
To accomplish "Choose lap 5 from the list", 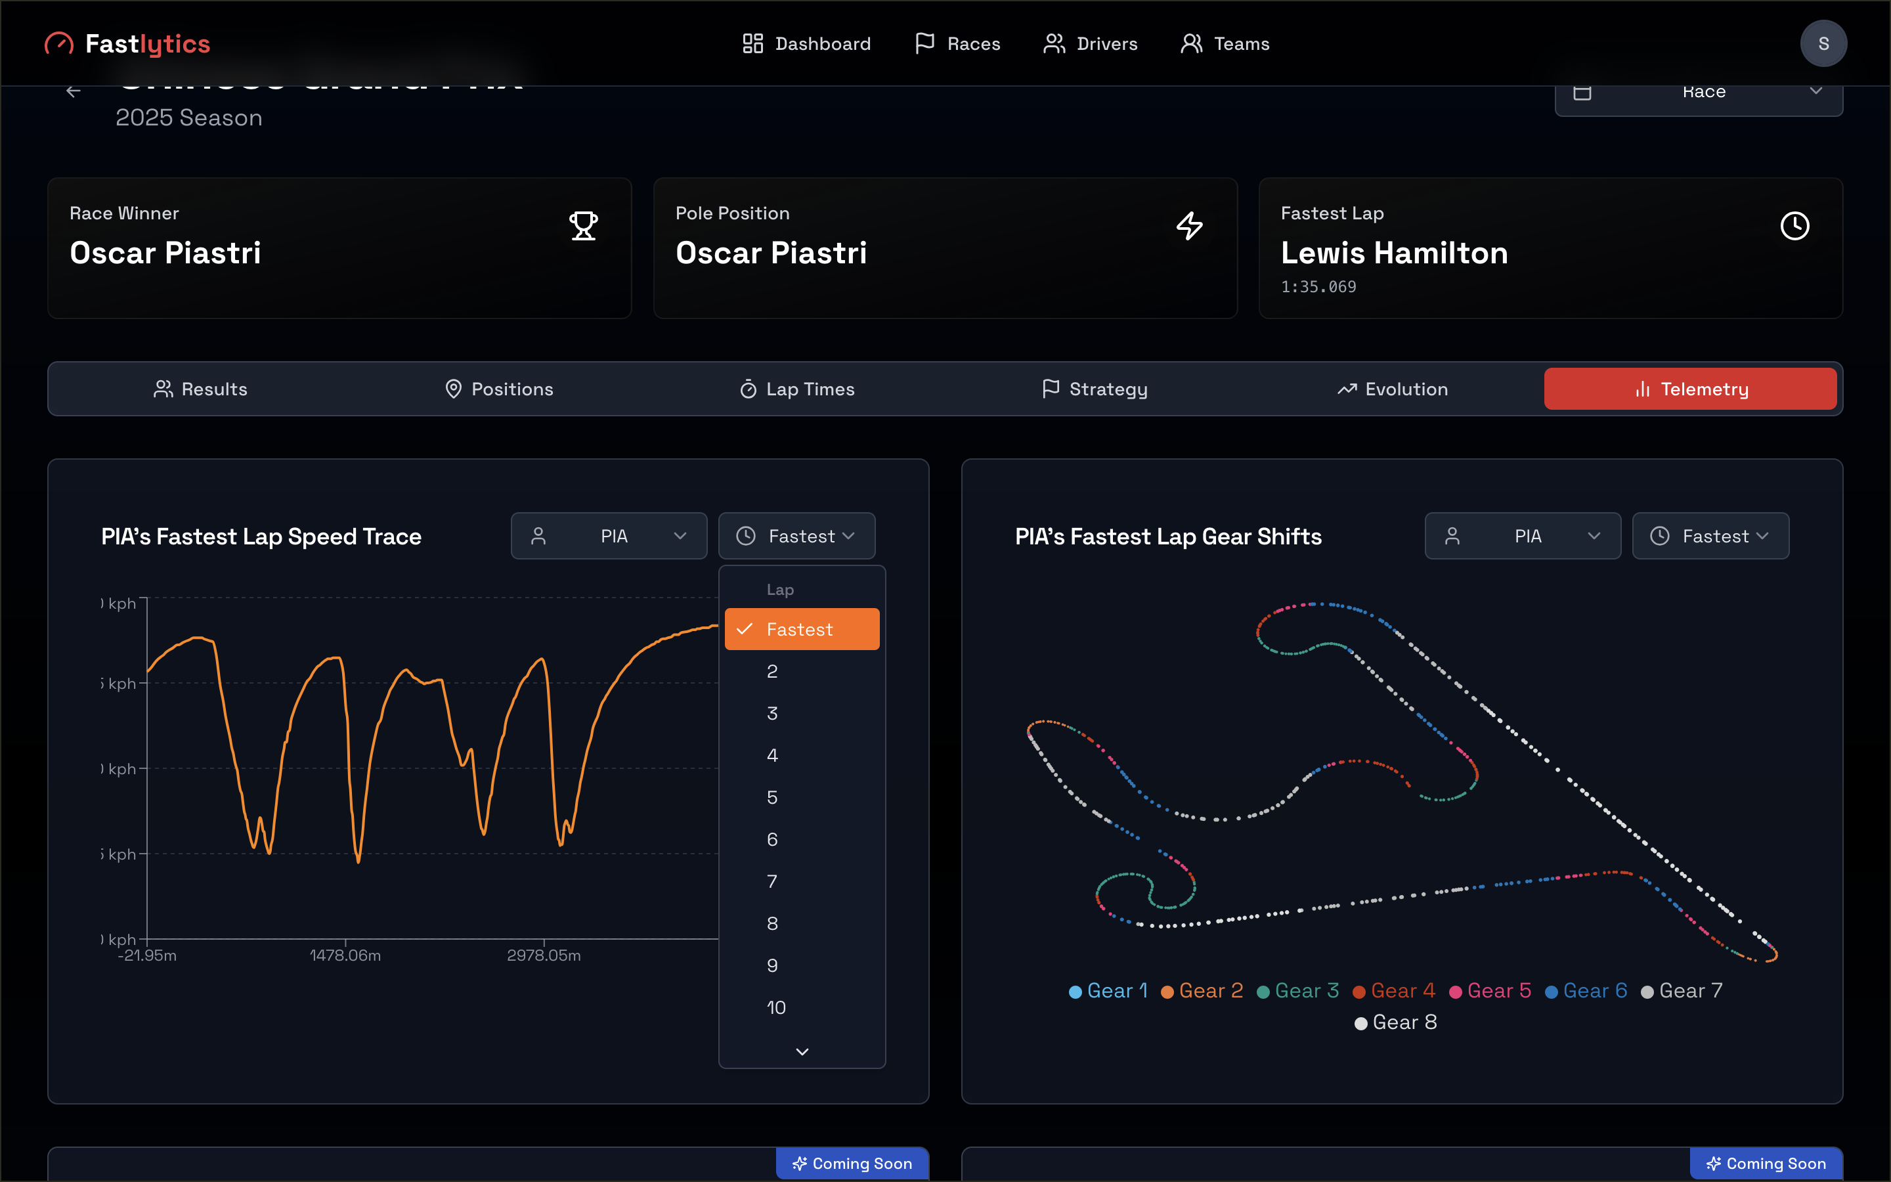I will pyautogui.click(x=802, y=797).
